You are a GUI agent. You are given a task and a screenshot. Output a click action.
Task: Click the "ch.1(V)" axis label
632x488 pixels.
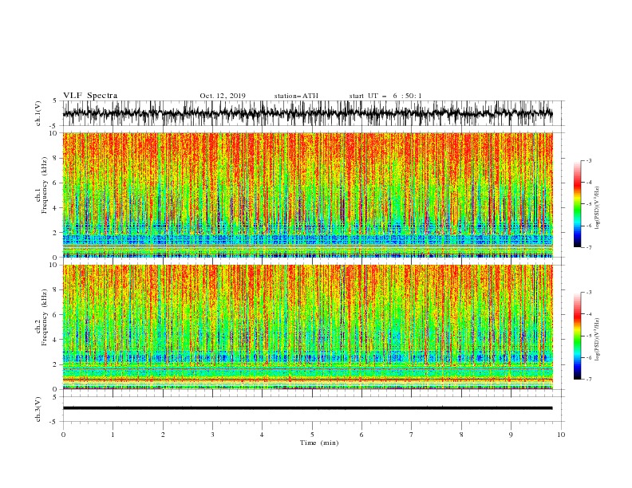pos(38,113)
